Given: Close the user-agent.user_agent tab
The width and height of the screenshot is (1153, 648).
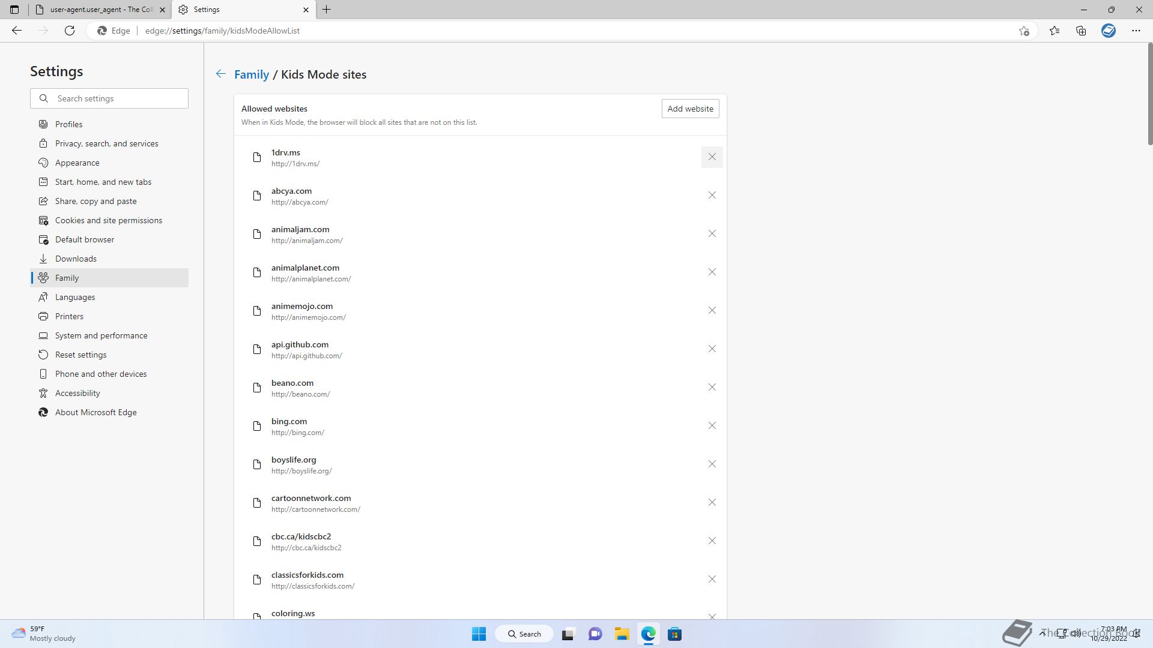Looking at the screenshot, I should click(x=162, y=10).
